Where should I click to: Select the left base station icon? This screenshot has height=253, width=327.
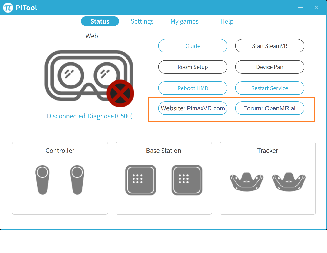click(x=141, y=180)
